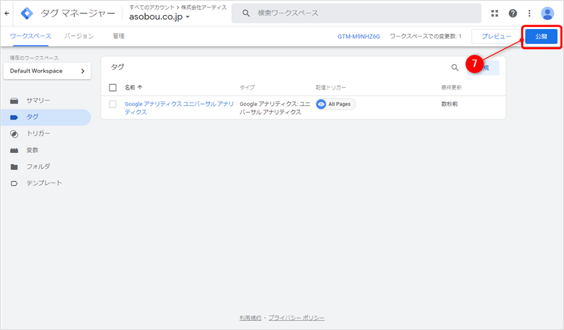
Task: Click the GTM-M9NHZ6G container ID link
Action: pos(359,37)
